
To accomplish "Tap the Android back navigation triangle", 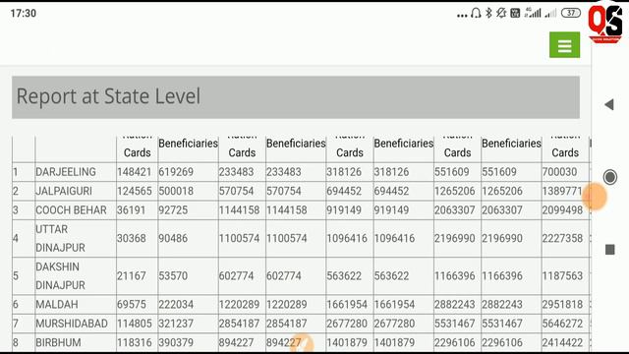I will pyautogui.click(x=609, y=105).
